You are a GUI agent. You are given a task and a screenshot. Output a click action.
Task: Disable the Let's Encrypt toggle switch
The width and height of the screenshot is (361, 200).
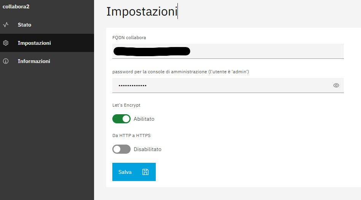tap(121, 119)
